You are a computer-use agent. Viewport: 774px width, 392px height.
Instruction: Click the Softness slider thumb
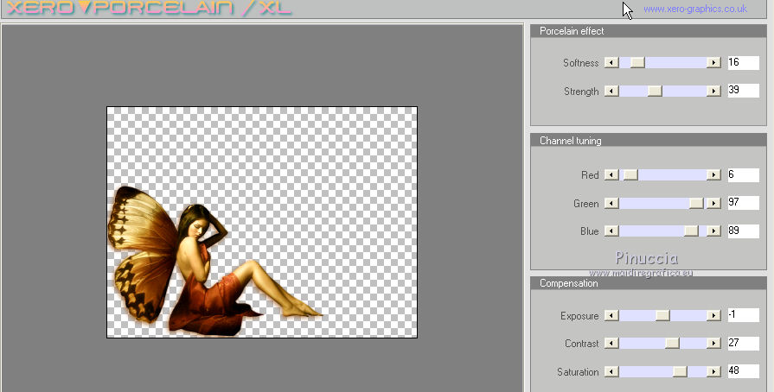click(637, 63)
